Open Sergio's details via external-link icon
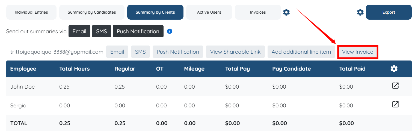Viewport: 418px width, 139px height. 395,104
